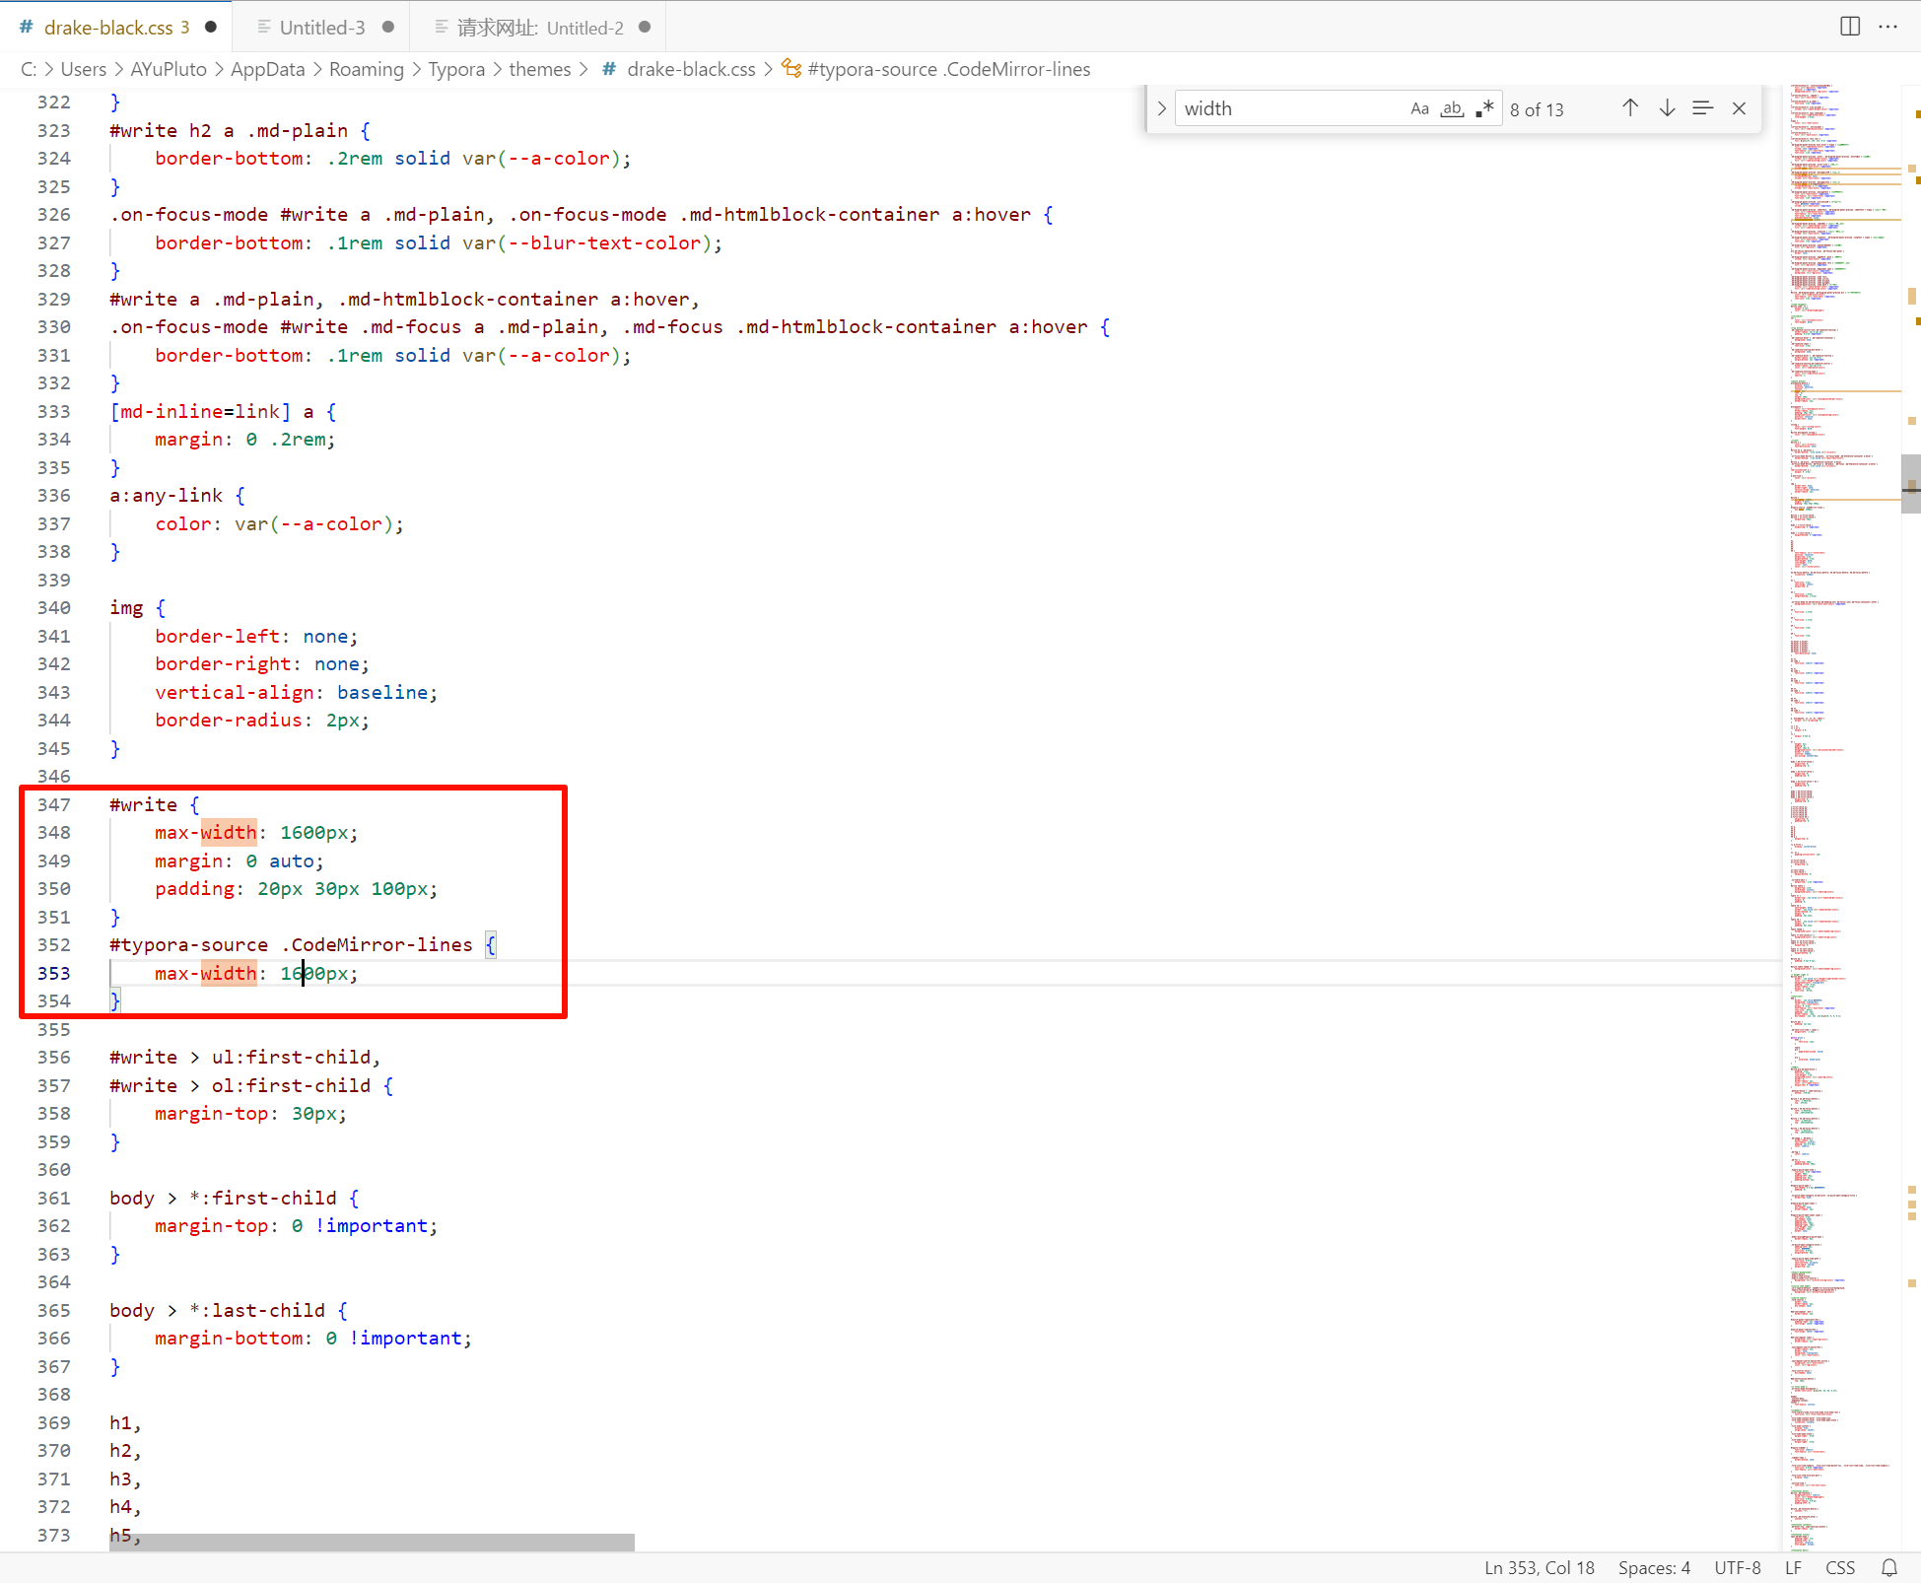Click '#typora-source .CodeMirror-lines {' on line 352

[304, 945]
